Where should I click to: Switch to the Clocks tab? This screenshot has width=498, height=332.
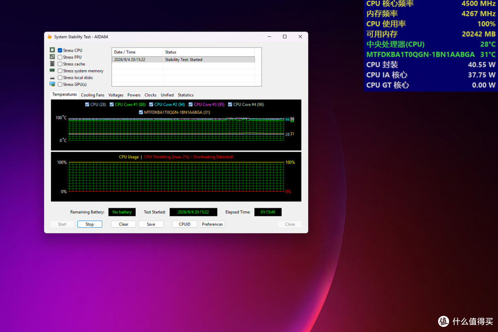150,95
